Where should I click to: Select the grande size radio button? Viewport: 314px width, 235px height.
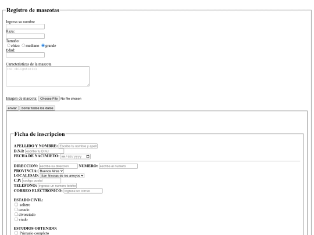[x=43, y=46]
